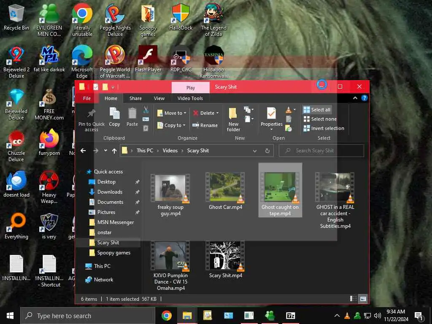Click the taskbar volume speaker icon

(377, 316)
